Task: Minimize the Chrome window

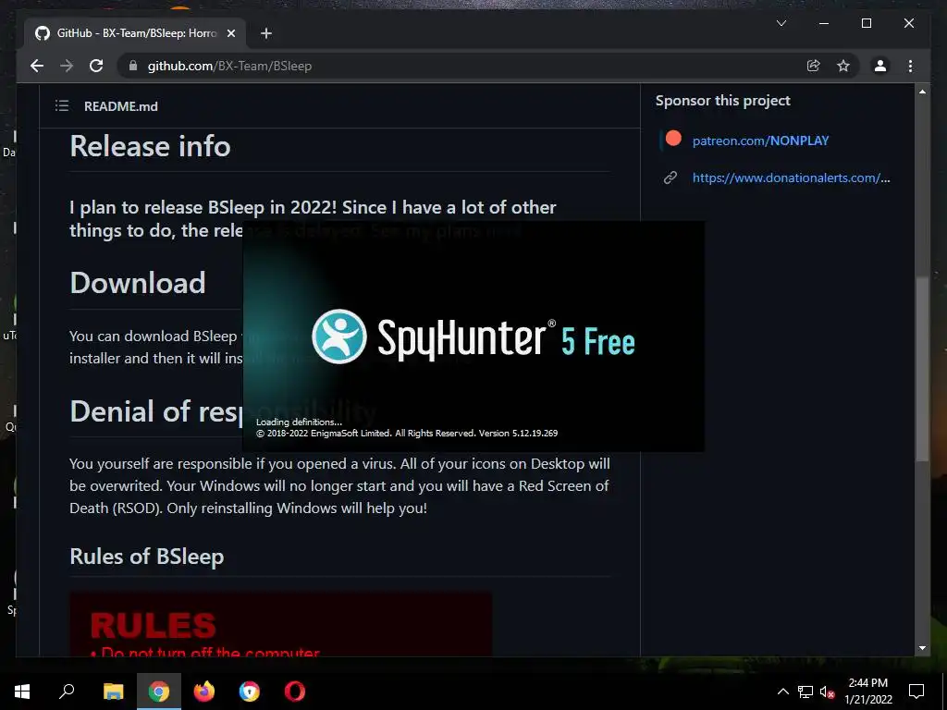Action: 824,23
